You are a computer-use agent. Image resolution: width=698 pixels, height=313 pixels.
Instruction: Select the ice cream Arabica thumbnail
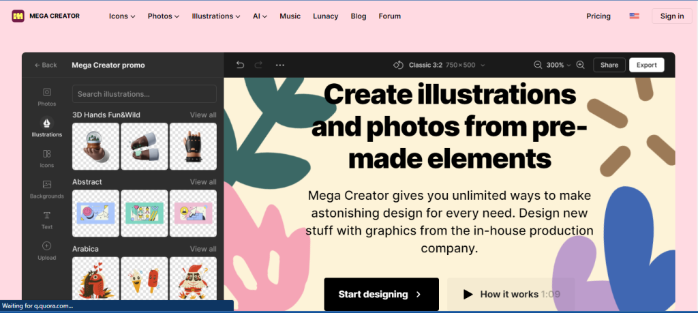click(145, 279)
